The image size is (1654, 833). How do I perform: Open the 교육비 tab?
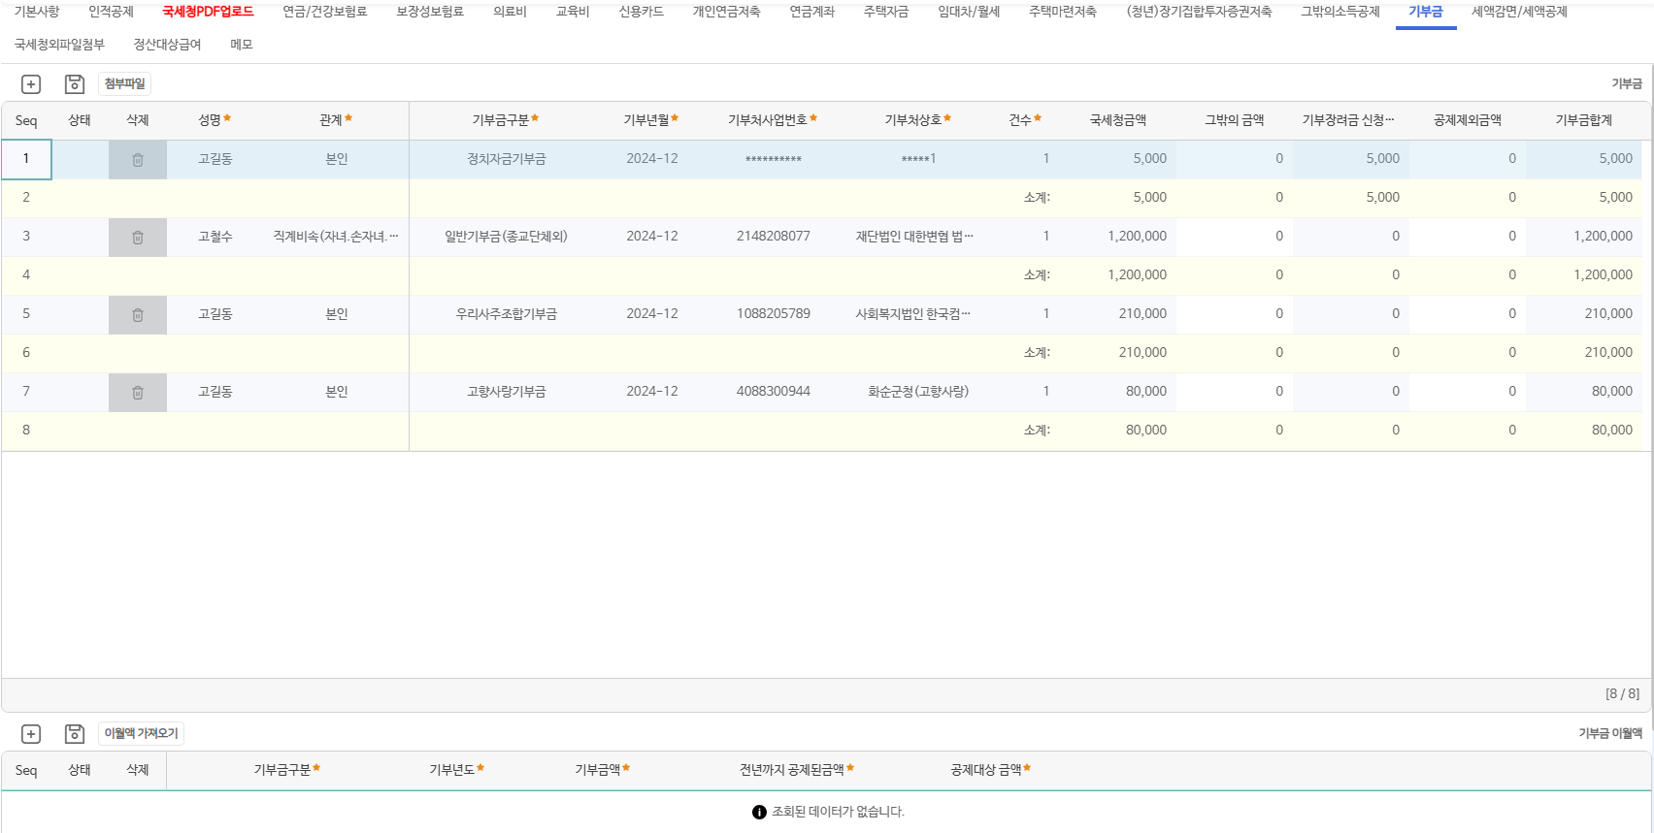pyautogui.click(x=573, y=12)
